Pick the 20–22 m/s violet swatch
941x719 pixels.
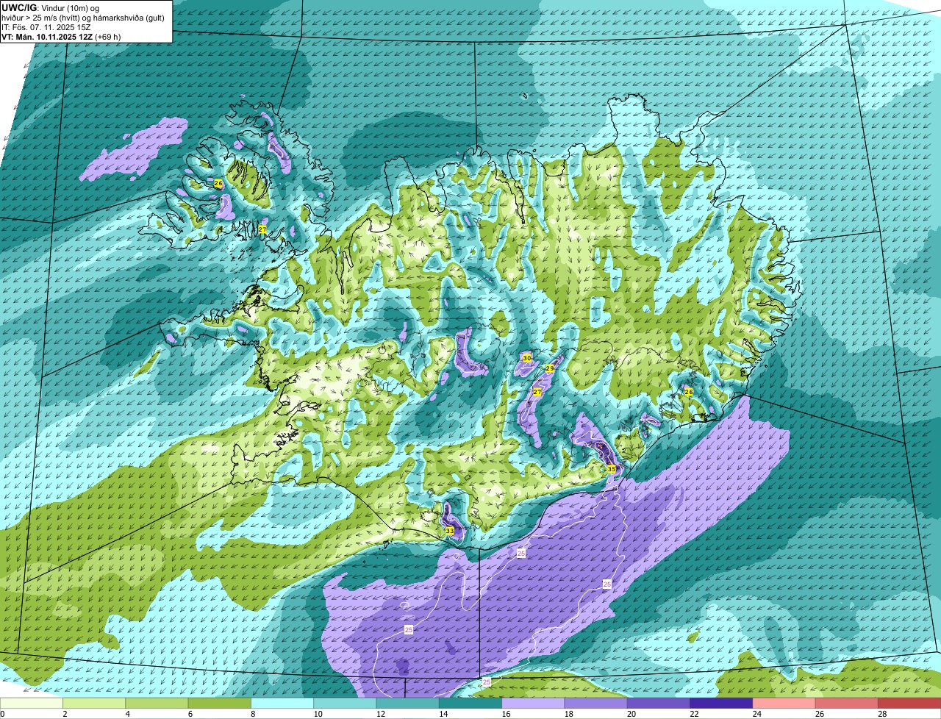click(x=659, y=703)
